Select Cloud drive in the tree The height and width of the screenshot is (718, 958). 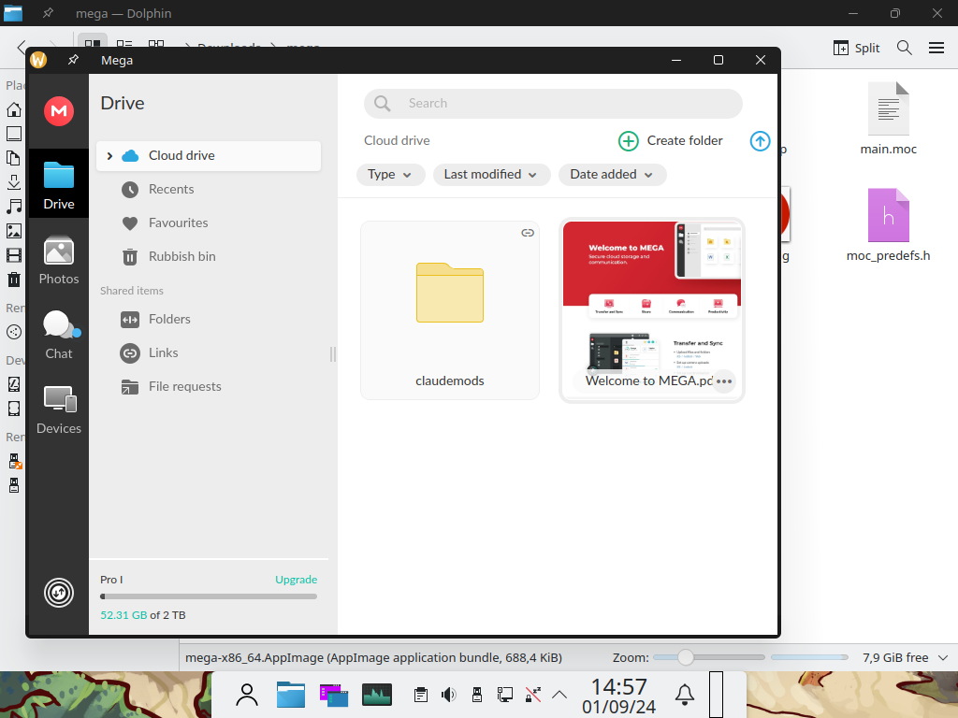pos(209,156)
